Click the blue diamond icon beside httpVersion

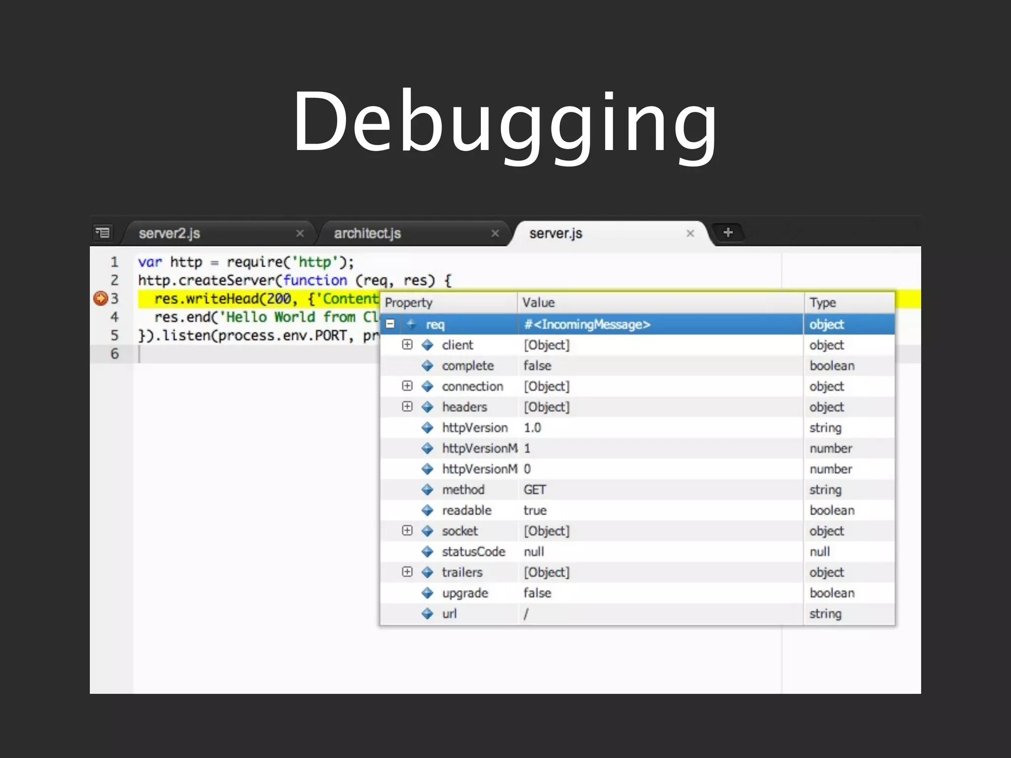coord(428,428)
